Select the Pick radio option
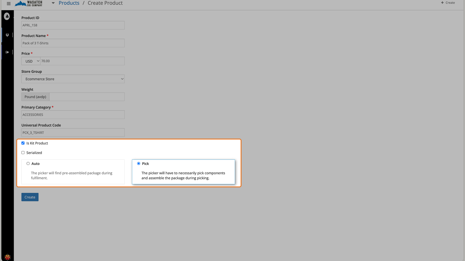The width and height of the screenshot is (465, 261). tap(139, 164)
